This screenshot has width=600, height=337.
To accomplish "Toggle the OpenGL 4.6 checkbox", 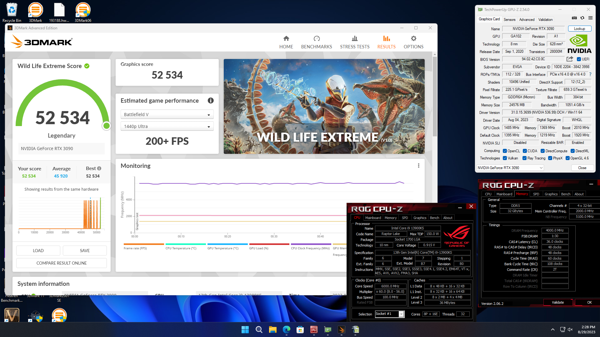I will 567,158.
